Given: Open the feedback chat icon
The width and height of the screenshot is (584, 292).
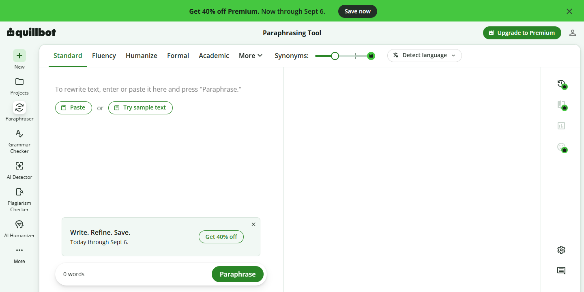Looking at the screenshot, I should click(561, 271).
